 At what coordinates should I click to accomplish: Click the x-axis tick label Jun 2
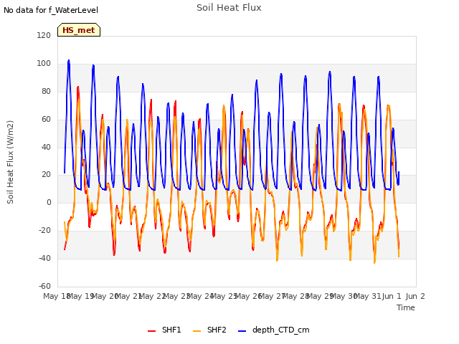pos(415,296)
